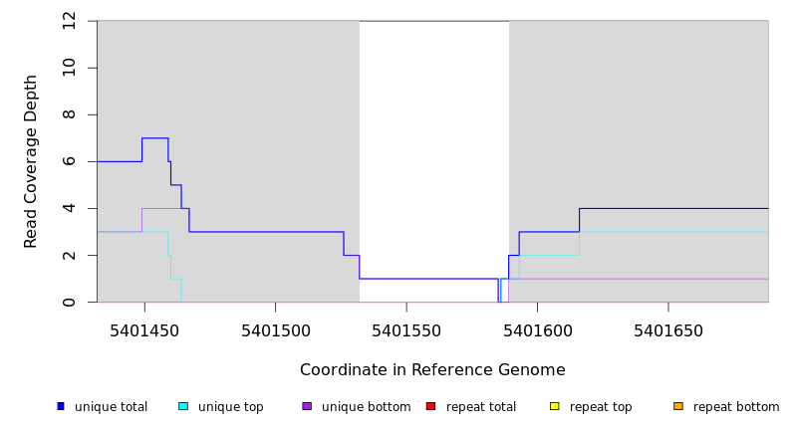Select the "unique bottom" legend label
Image resolution: width=789 pixels, height=430 pixels.
click(x=366, y=407)
